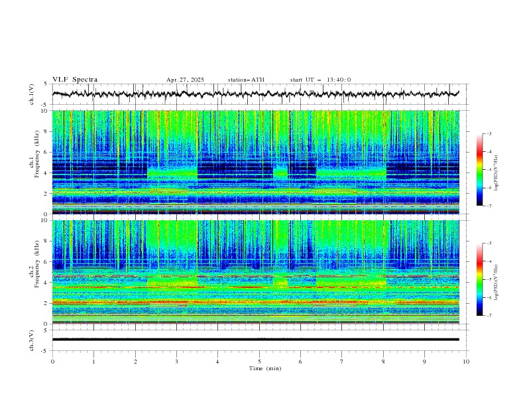Click the upper color scale bar

click(479, 170)
